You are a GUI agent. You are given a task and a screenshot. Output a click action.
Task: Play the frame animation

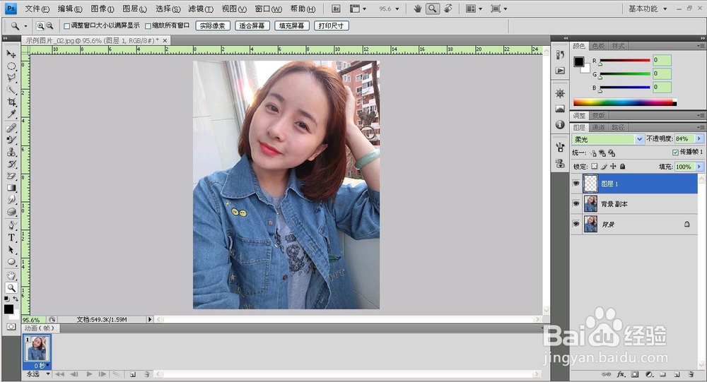89,374
